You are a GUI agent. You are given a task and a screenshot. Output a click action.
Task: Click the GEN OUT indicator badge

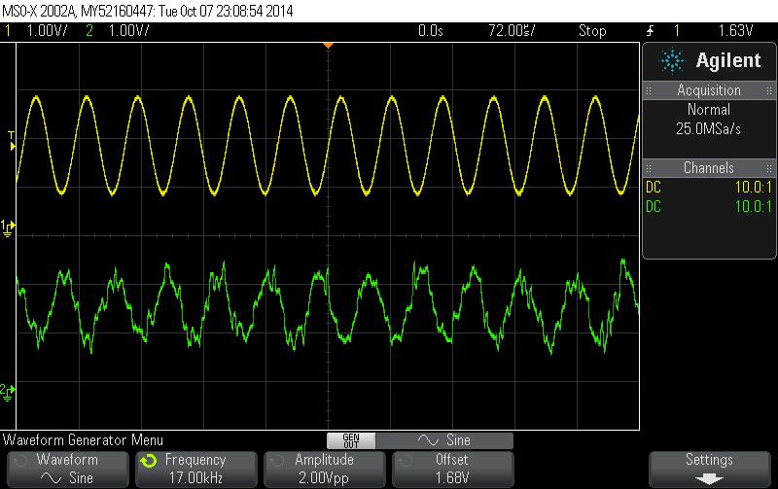351,440
